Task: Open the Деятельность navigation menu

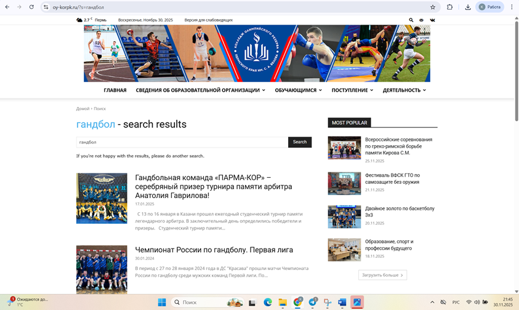Action: point(404,90)
